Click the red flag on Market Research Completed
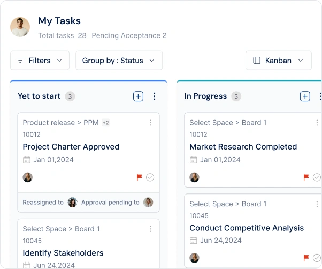322x269 pixels. point(306,177)
